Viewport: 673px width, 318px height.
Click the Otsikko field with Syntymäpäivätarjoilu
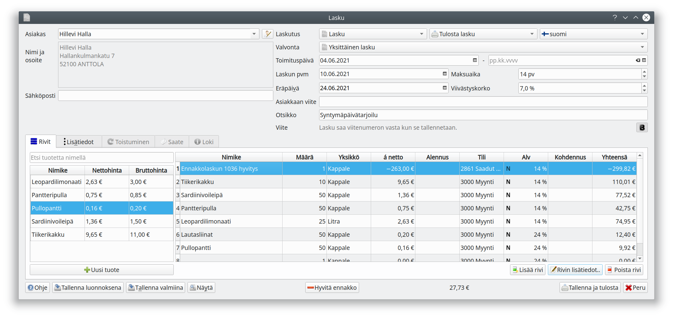pos(483,115)
